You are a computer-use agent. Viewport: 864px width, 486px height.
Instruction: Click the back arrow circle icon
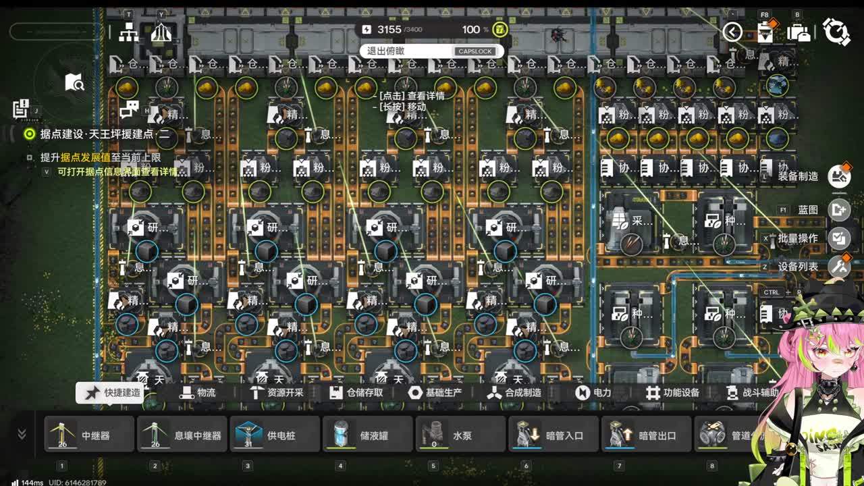[732, 32]
